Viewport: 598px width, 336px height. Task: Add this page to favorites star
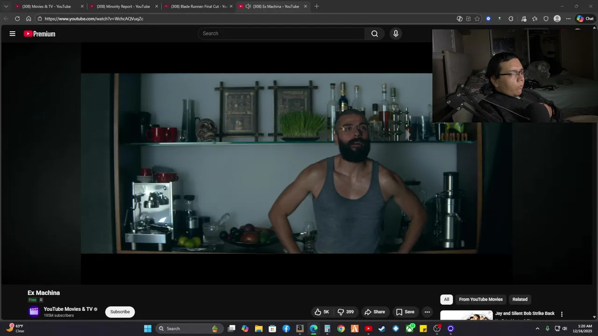[477, 19]
